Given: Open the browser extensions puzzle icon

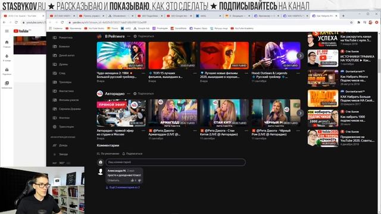Looking at the screenshot, I should click(358, 23).
